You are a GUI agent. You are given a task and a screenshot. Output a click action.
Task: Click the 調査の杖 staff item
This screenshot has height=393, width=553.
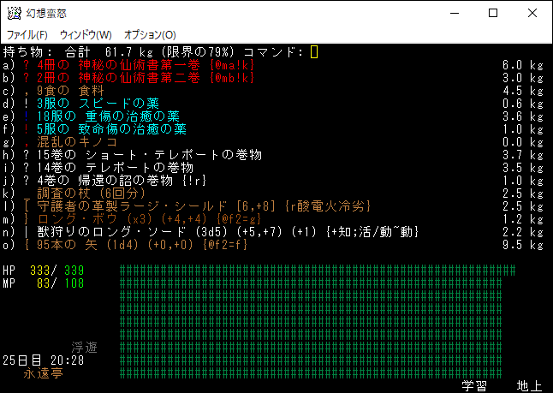pyautogui.click(x=84, y=193)
